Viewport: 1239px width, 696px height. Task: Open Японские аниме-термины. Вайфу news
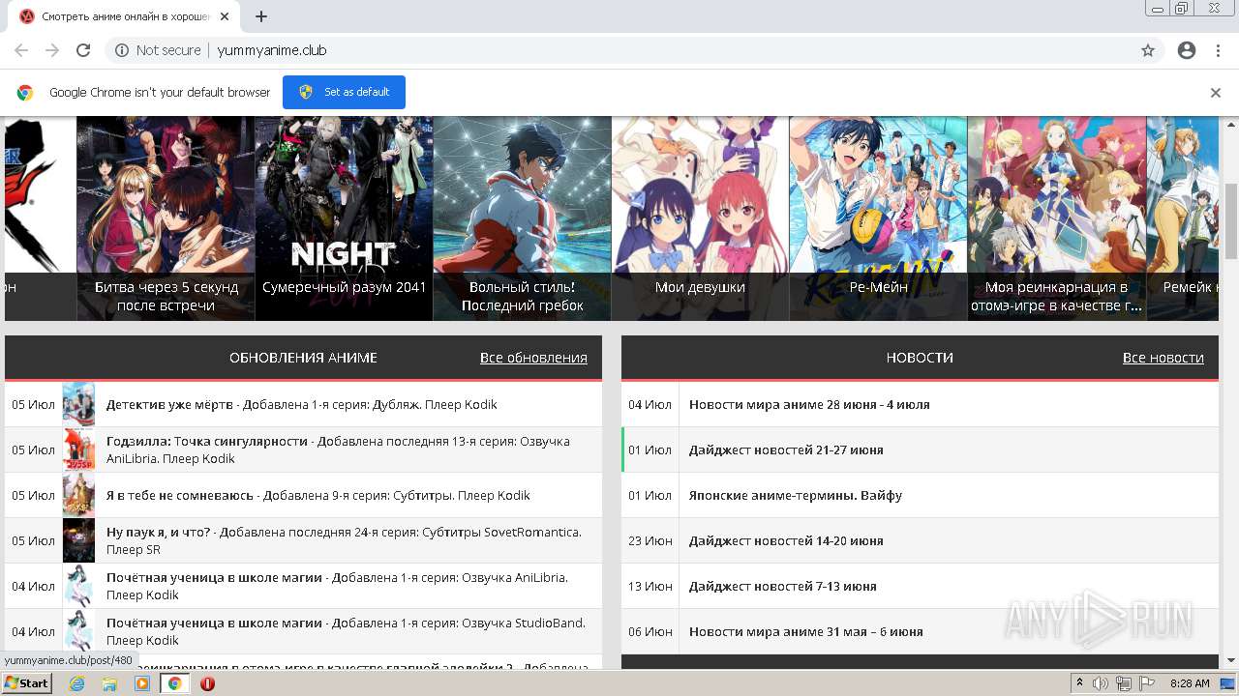tap(796, 495)
